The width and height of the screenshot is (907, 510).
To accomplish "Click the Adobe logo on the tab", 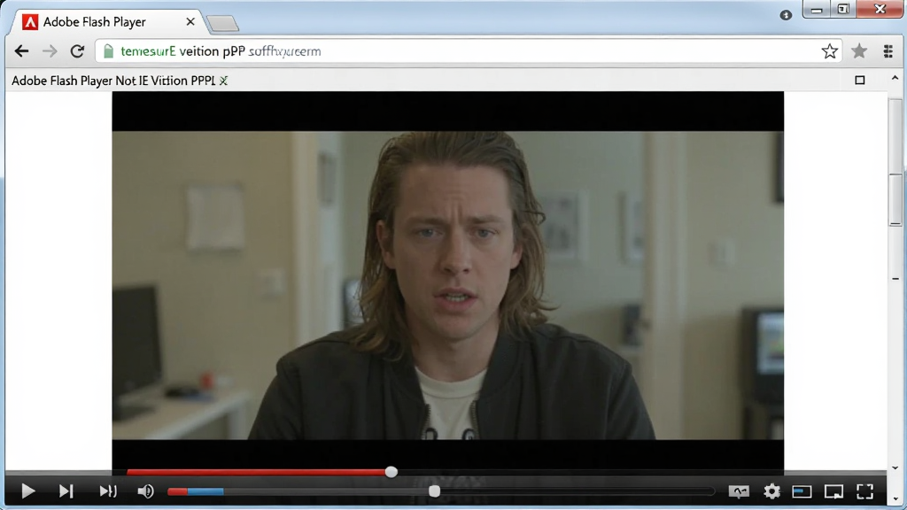I will pos(30,22).
